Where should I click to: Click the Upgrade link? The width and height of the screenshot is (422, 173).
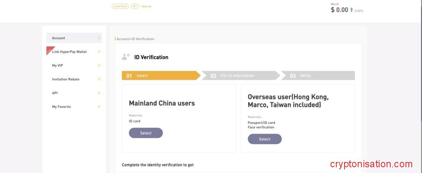(x=146, y=6)
